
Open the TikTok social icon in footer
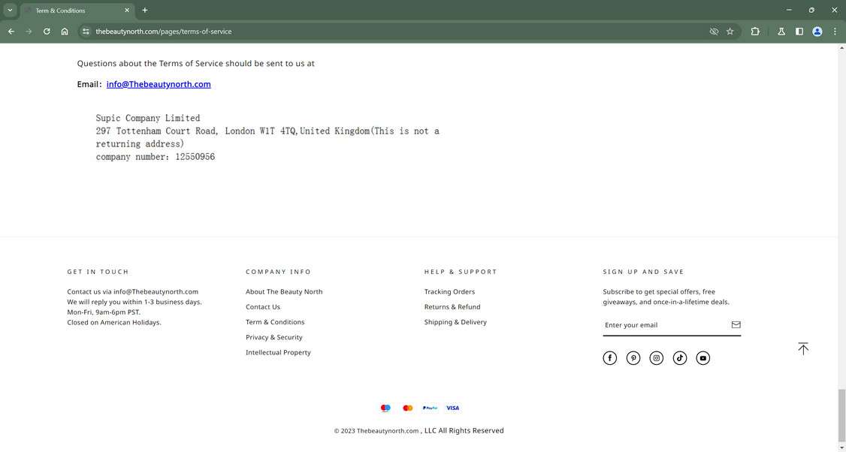tap(680, 358)
